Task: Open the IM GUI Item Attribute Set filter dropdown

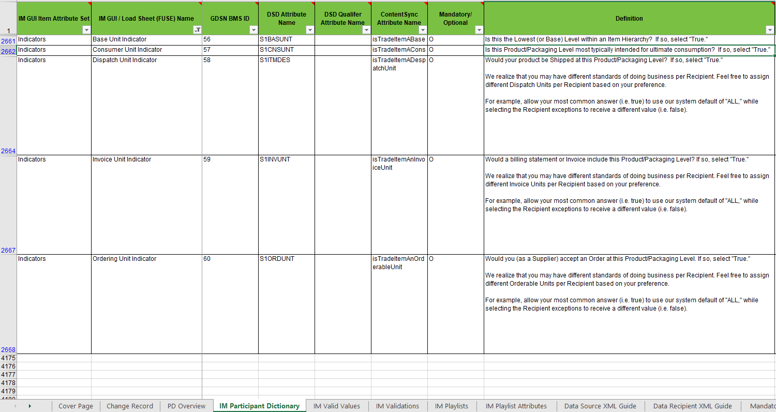Action: (x=86, y=31)
